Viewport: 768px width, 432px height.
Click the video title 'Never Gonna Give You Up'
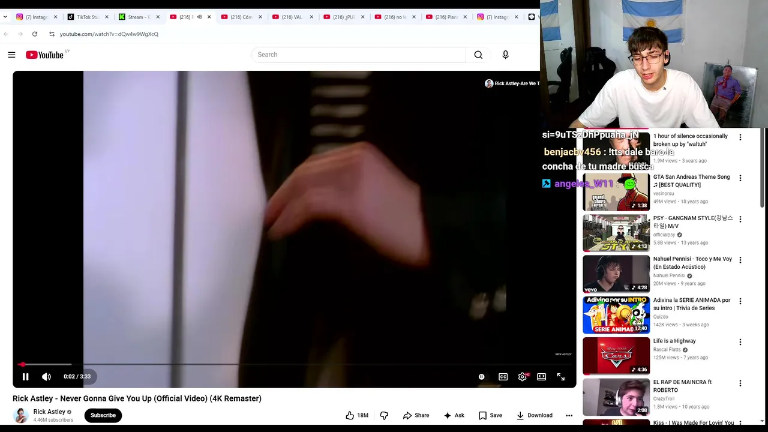(x=137, y=398)
